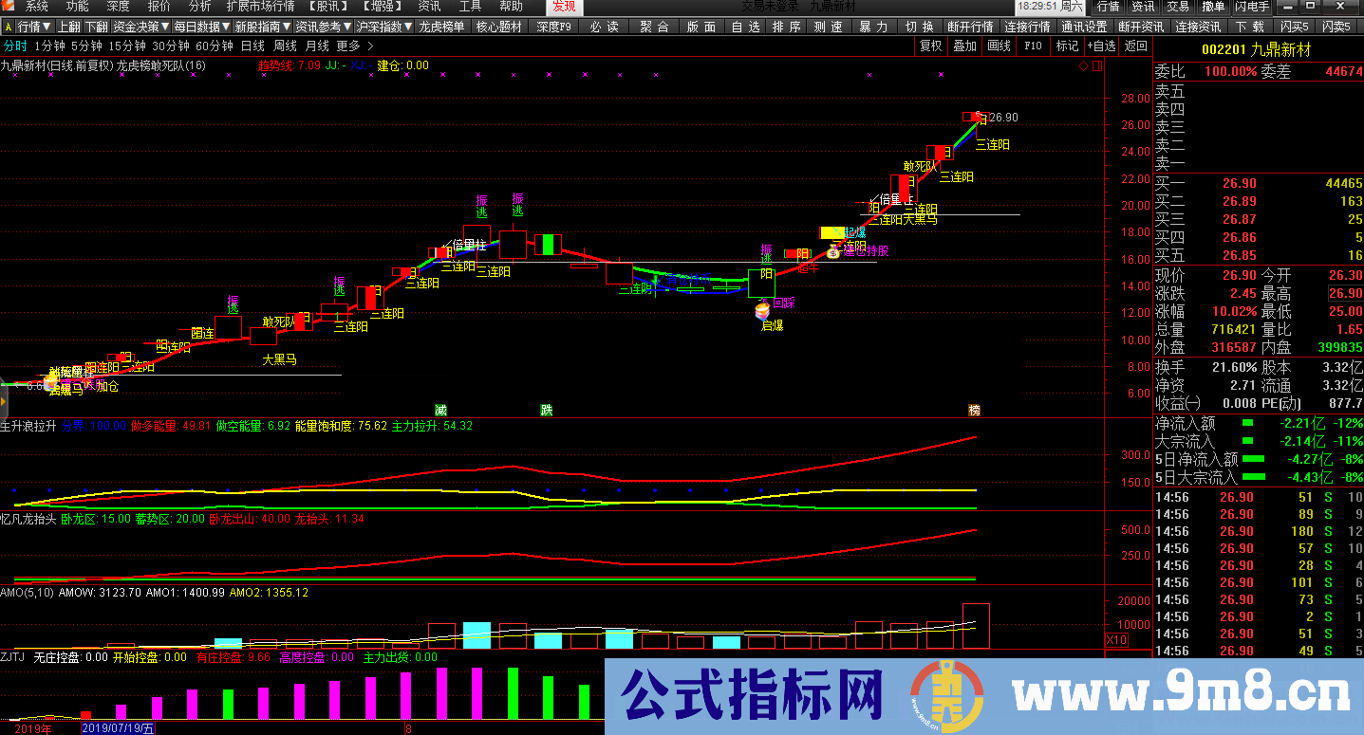This screenshot has height=735, width=1364.
Task: Click the 跌 marker below the chart
Action: [547, 410]
